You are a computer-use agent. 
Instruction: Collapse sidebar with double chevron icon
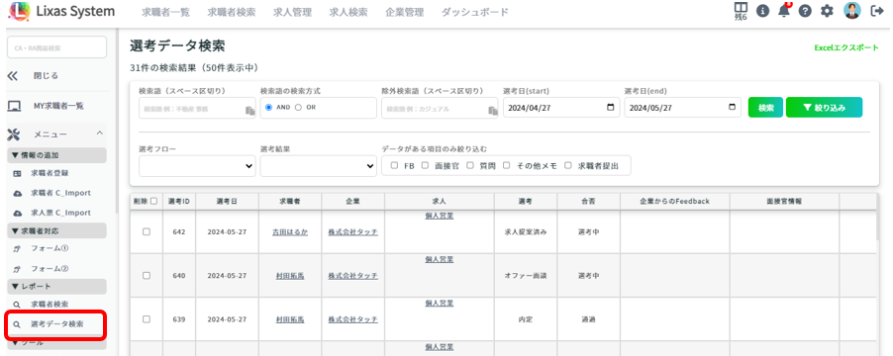point(13,75)
